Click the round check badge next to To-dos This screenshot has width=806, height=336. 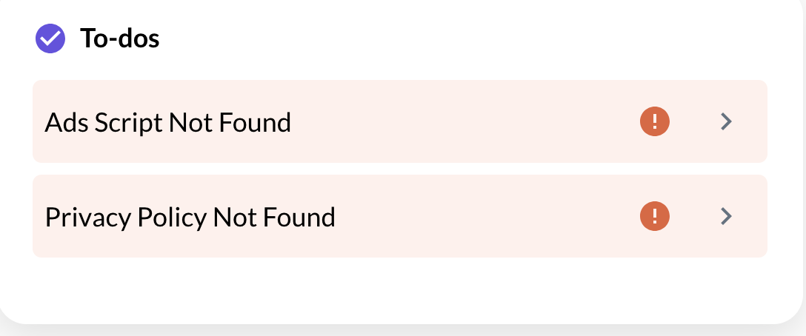point(50,38)
